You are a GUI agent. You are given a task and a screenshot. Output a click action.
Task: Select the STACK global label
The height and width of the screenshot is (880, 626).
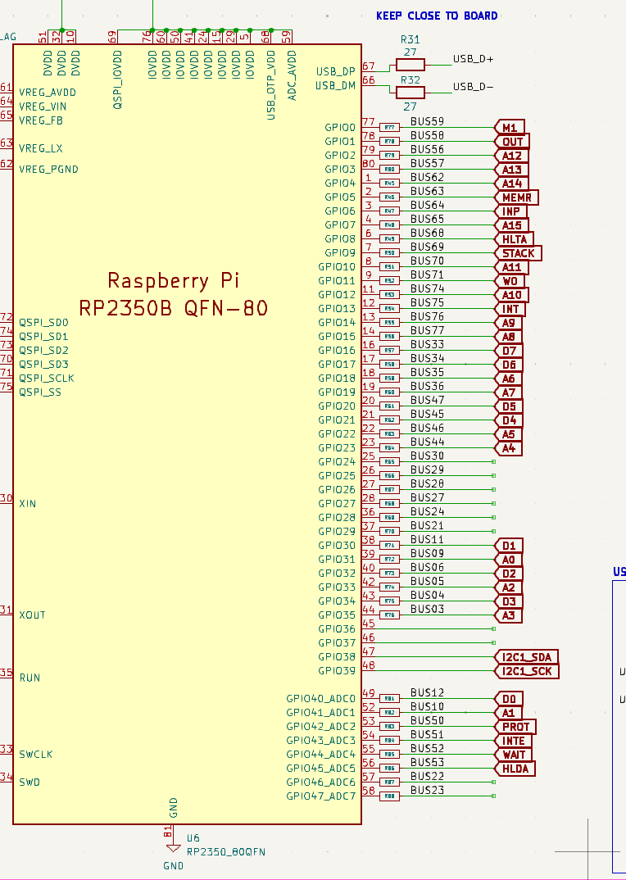[518, 253]
